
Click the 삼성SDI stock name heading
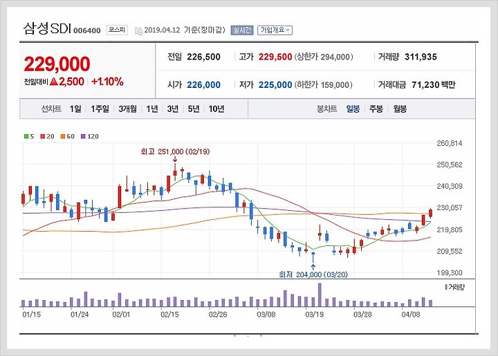tap(47, 28)
